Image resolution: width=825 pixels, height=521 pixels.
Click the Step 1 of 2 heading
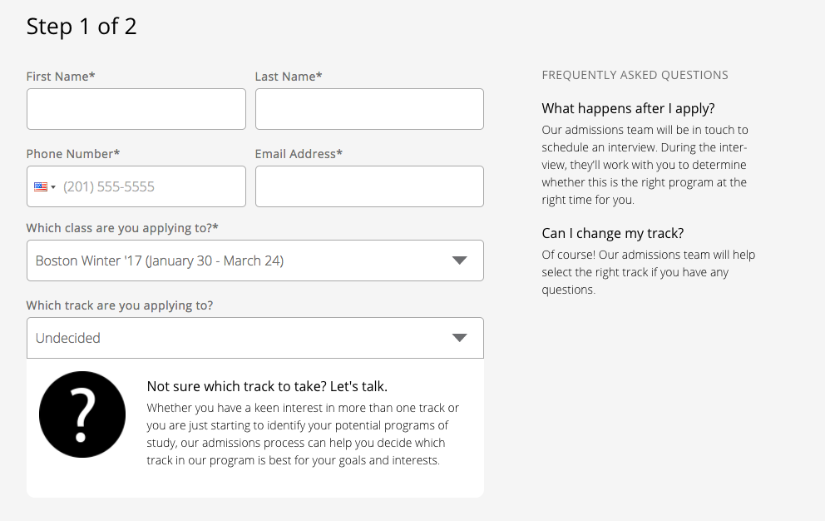tap(82, 27)
